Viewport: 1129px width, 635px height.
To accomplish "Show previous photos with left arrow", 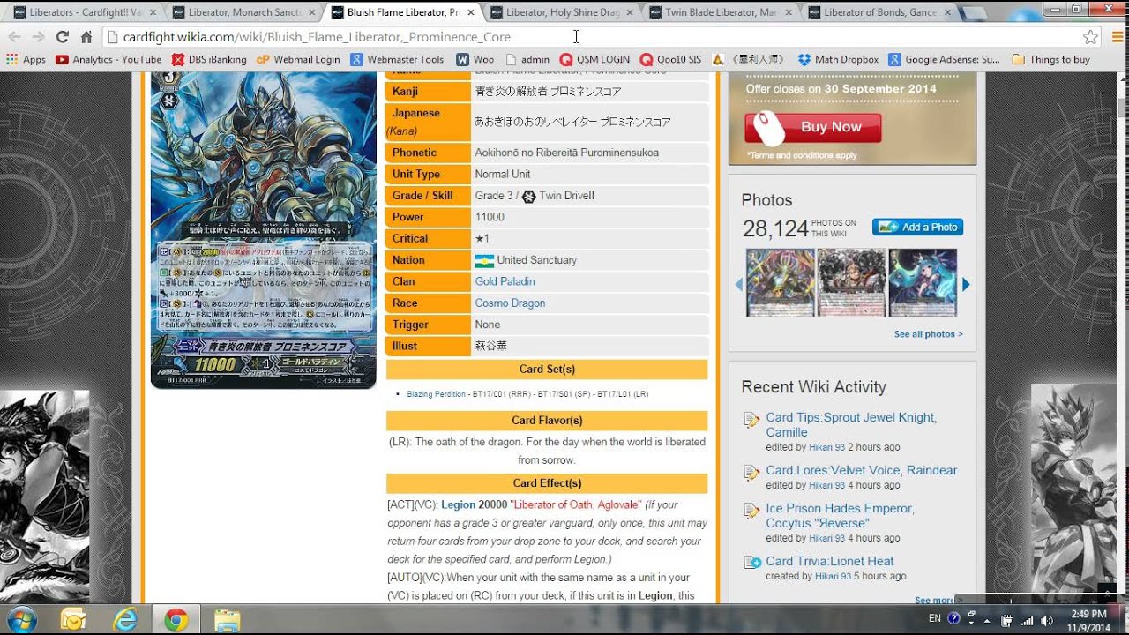I will tap(739, 284).
